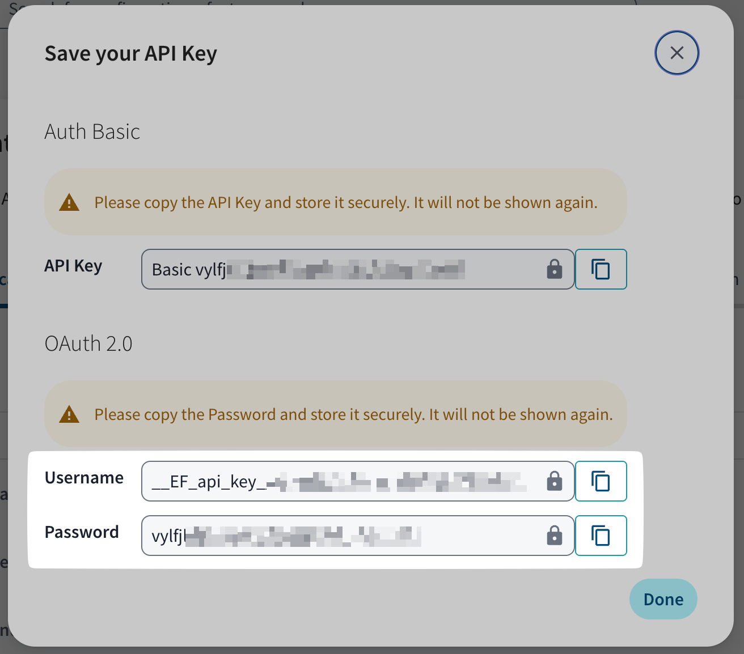Click inside the Username field
This screenshot has width=744, height=654.
click(x=340, y=481)
